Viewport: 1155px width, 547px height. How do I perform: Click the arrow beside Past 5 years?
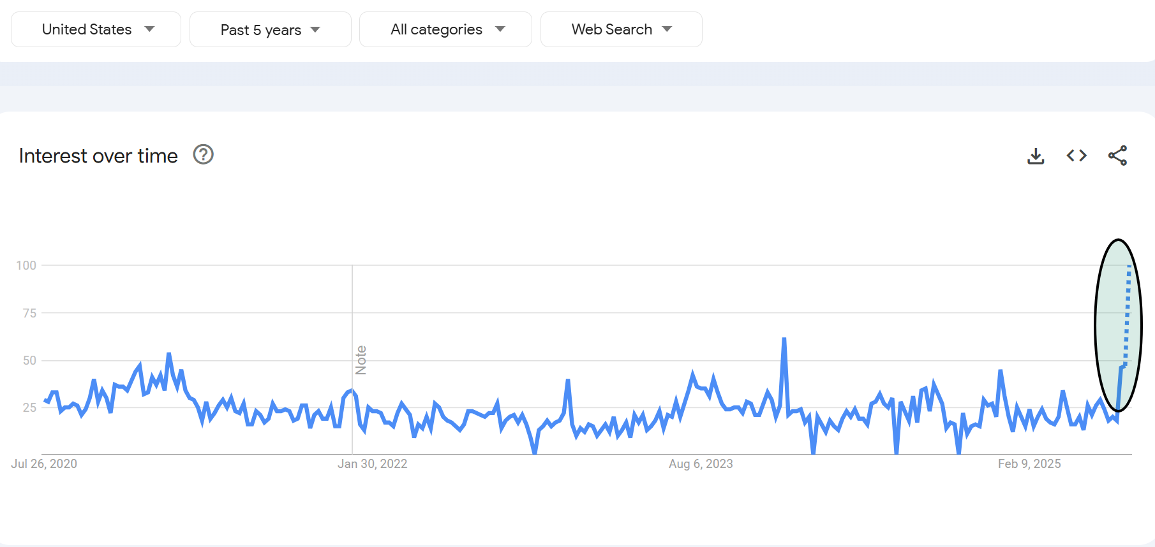pyautogui.click(x=315, y=29)
